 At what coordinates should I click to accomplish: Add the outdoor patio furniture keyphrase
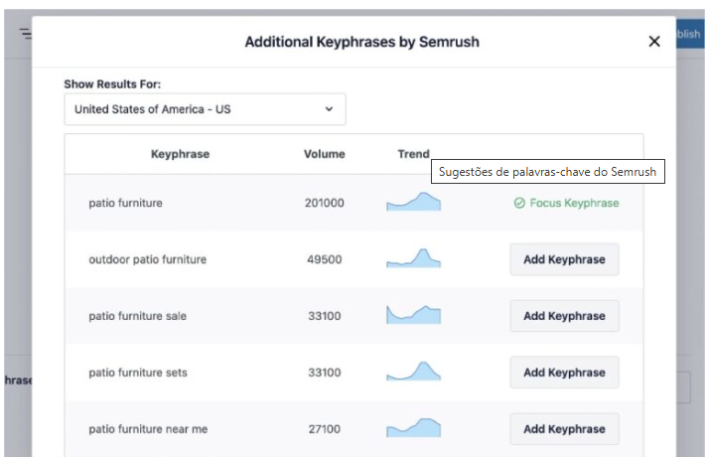coord(564,259)
